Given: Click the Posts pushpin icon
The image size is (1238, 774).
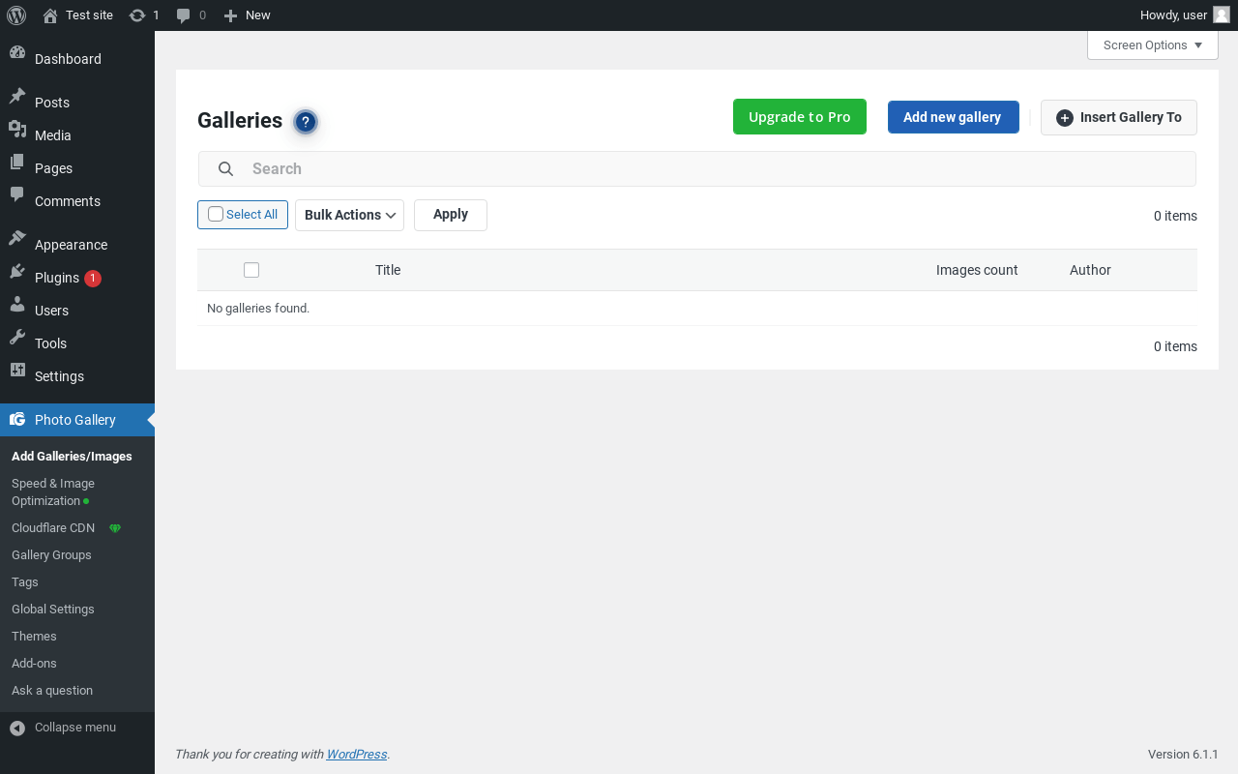Looking at the screenshot, I should 17,97.
